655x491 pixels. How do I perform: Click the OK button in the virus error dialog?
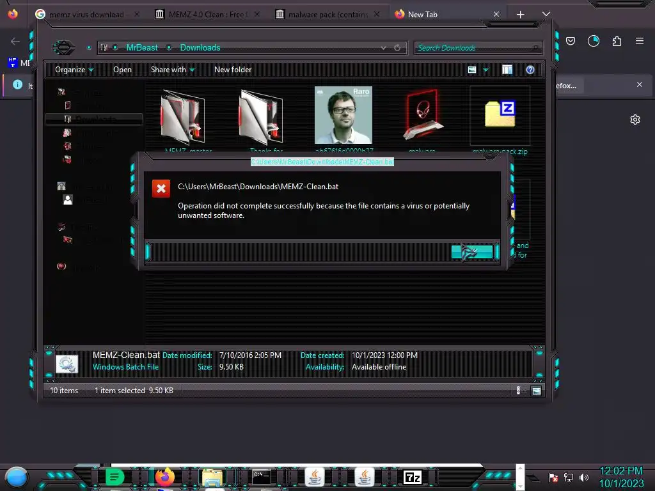click(x=472, y=252)
